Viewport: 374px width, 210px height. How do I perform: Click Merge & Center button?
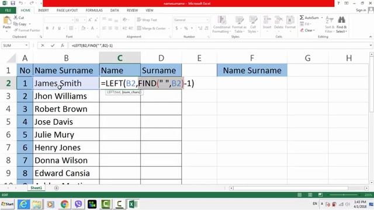[x=153, y=29]
